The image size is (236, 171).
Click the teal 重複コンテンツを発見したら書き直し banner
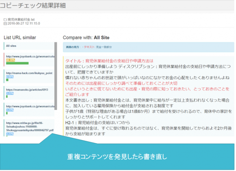tap(118, 157)
